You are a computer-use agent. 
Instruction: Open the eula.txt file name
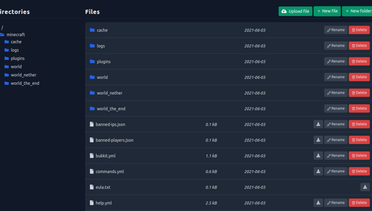[x=103, y=187]
